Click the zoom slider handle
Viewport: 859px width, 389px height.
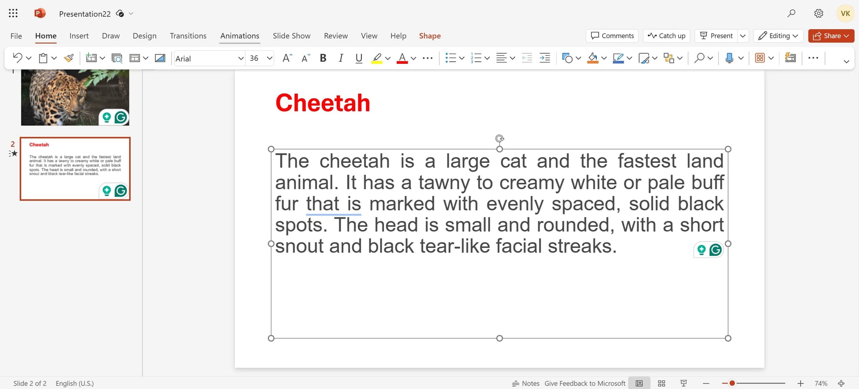pyautogui.click(x=732, y=383)
